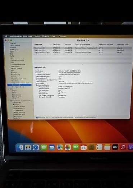Click Хранилище in the bottom path bar
This screenshot has height=188, width=133.
point(79,118)
